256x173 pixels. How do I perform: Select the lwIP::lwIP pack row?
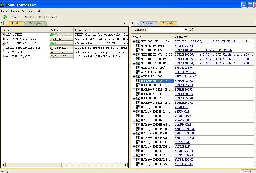click(14, 52)
